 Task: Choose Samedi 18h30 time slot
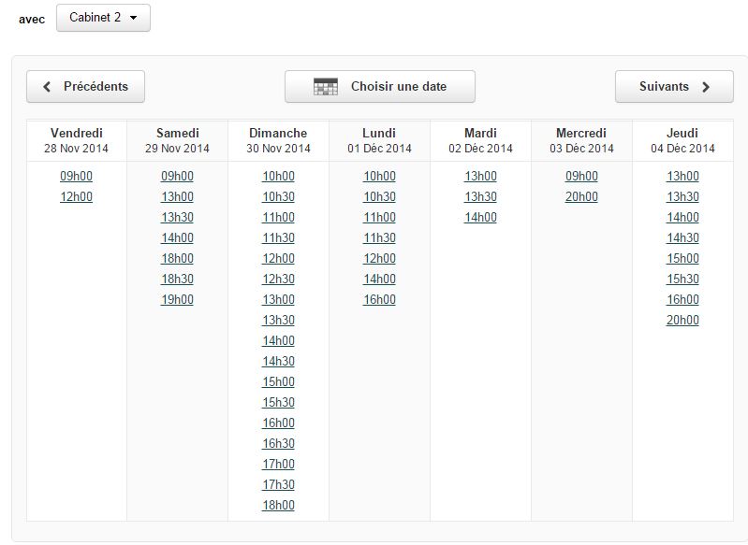click(x=178, y=280)
